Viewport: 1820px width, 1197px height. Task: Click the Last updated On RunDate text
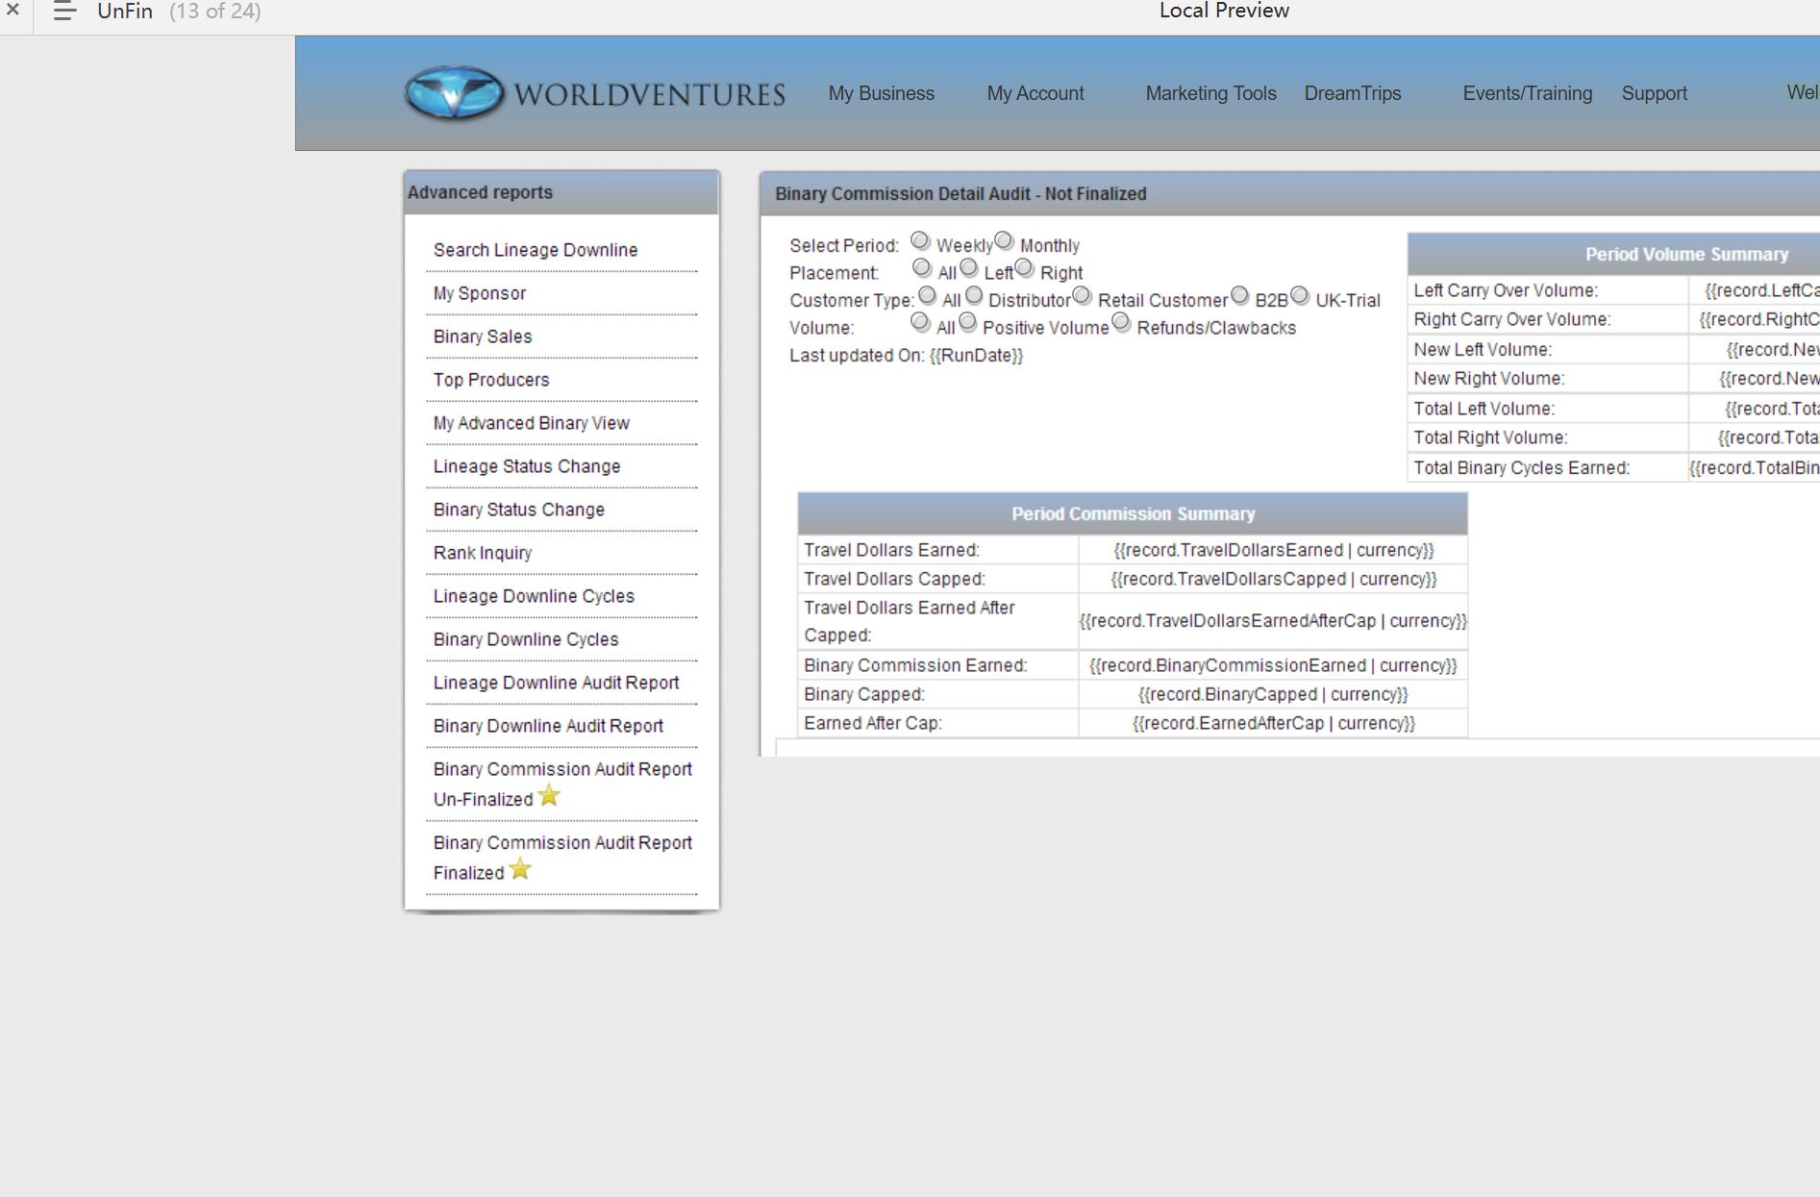click(907, 356)
